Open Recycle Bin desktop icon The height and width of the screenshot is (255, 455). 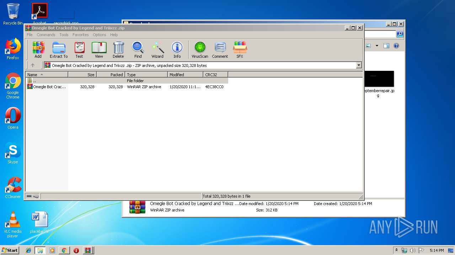click(x=13, y=14)
